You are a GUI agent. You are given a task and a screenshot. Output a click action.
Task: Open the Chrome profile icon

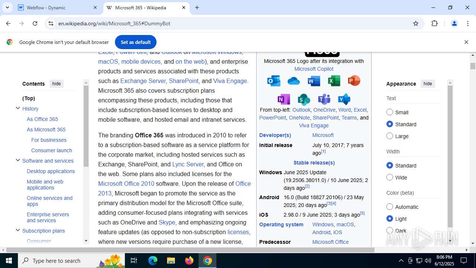tap(454, 23)
